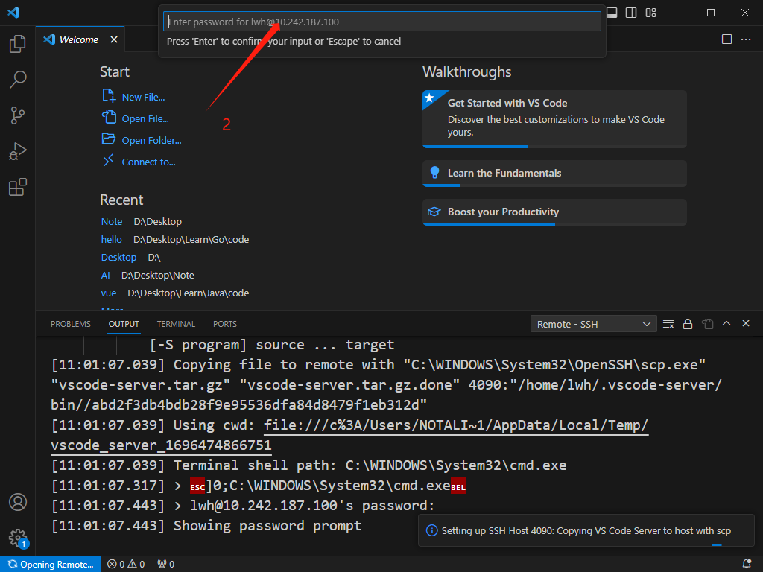Screen dimensions: 763x572
Task: Click the New File icon in Start
Action: (x=109, y=95)
